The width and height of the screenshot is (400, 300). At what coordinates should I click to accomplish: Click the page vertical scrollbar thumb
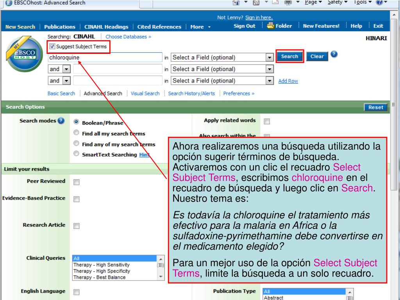(x=394, y=104)
